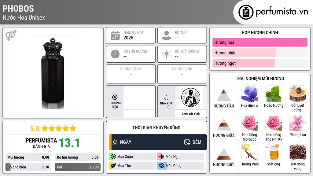Click the 5.0 rating number
This screenshot has width=313, height=176.
pyautogui.click(x=35, y=129)
